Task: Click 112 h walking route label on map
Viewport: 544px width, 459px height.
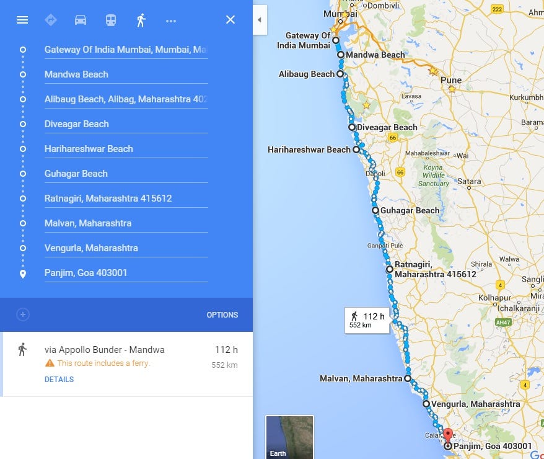Action: tap(367, 320)
